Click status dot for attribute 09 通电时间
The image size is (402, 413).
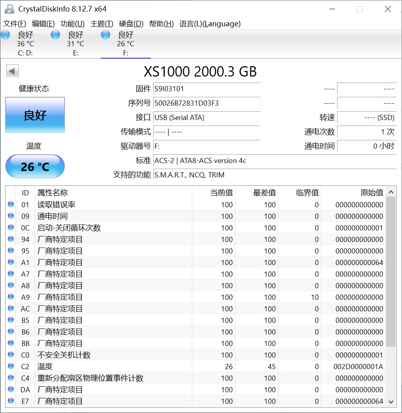11,216
